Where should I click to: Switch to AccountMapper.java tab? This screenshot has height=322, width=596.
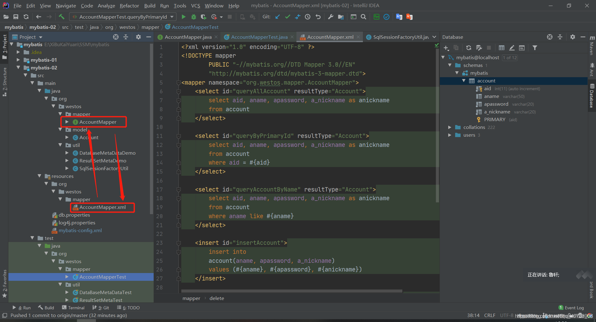[188, 37]
